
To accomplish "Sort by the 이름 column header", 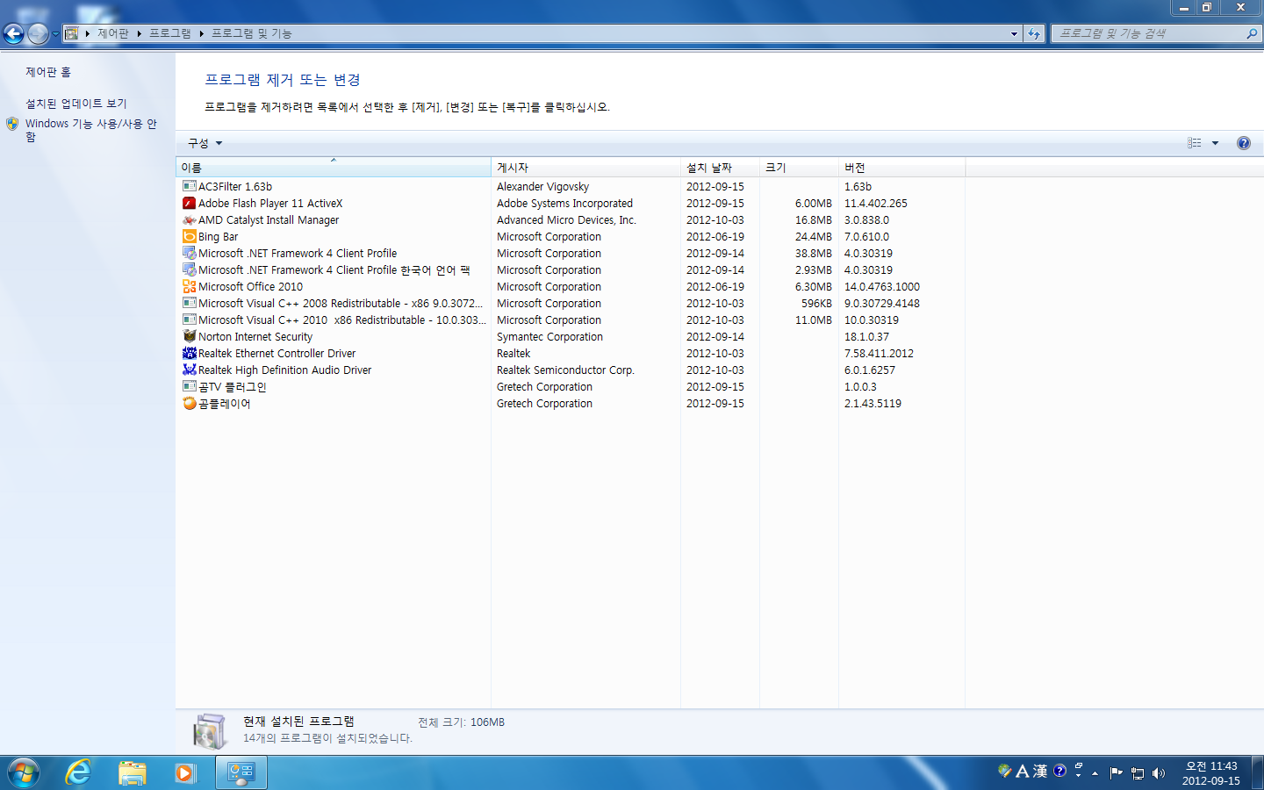I will pyautogui.click(x=334, y=167).
